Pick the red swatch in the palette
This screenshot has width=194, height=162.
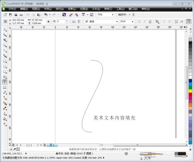190,94
